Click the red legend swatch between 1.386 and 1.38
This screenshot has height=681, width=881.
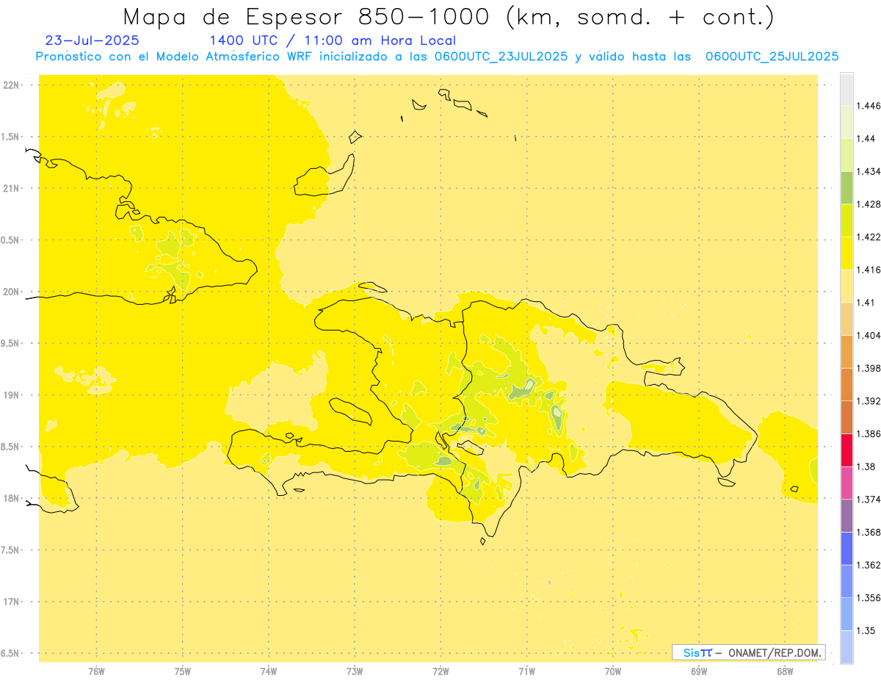pyautogui.click(x=846, y=450)
